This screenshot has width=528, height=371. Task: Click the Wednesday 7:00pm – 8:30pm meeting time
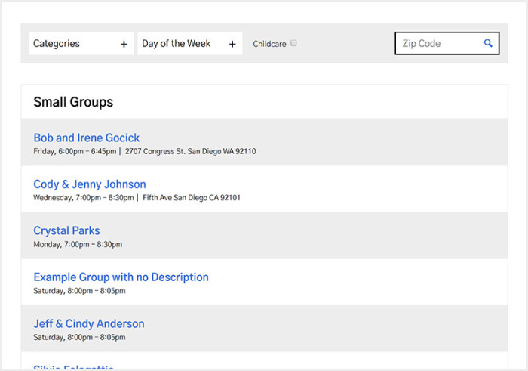(x=83, y=198)
